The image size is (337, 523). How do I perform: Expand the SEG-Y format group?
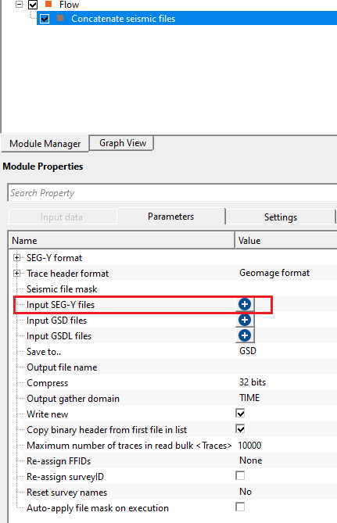coord(16,257)
